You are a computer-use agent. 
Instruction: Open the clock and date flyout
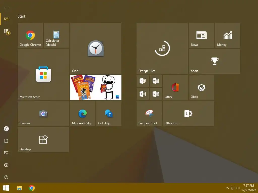click(x=249, y=188)
